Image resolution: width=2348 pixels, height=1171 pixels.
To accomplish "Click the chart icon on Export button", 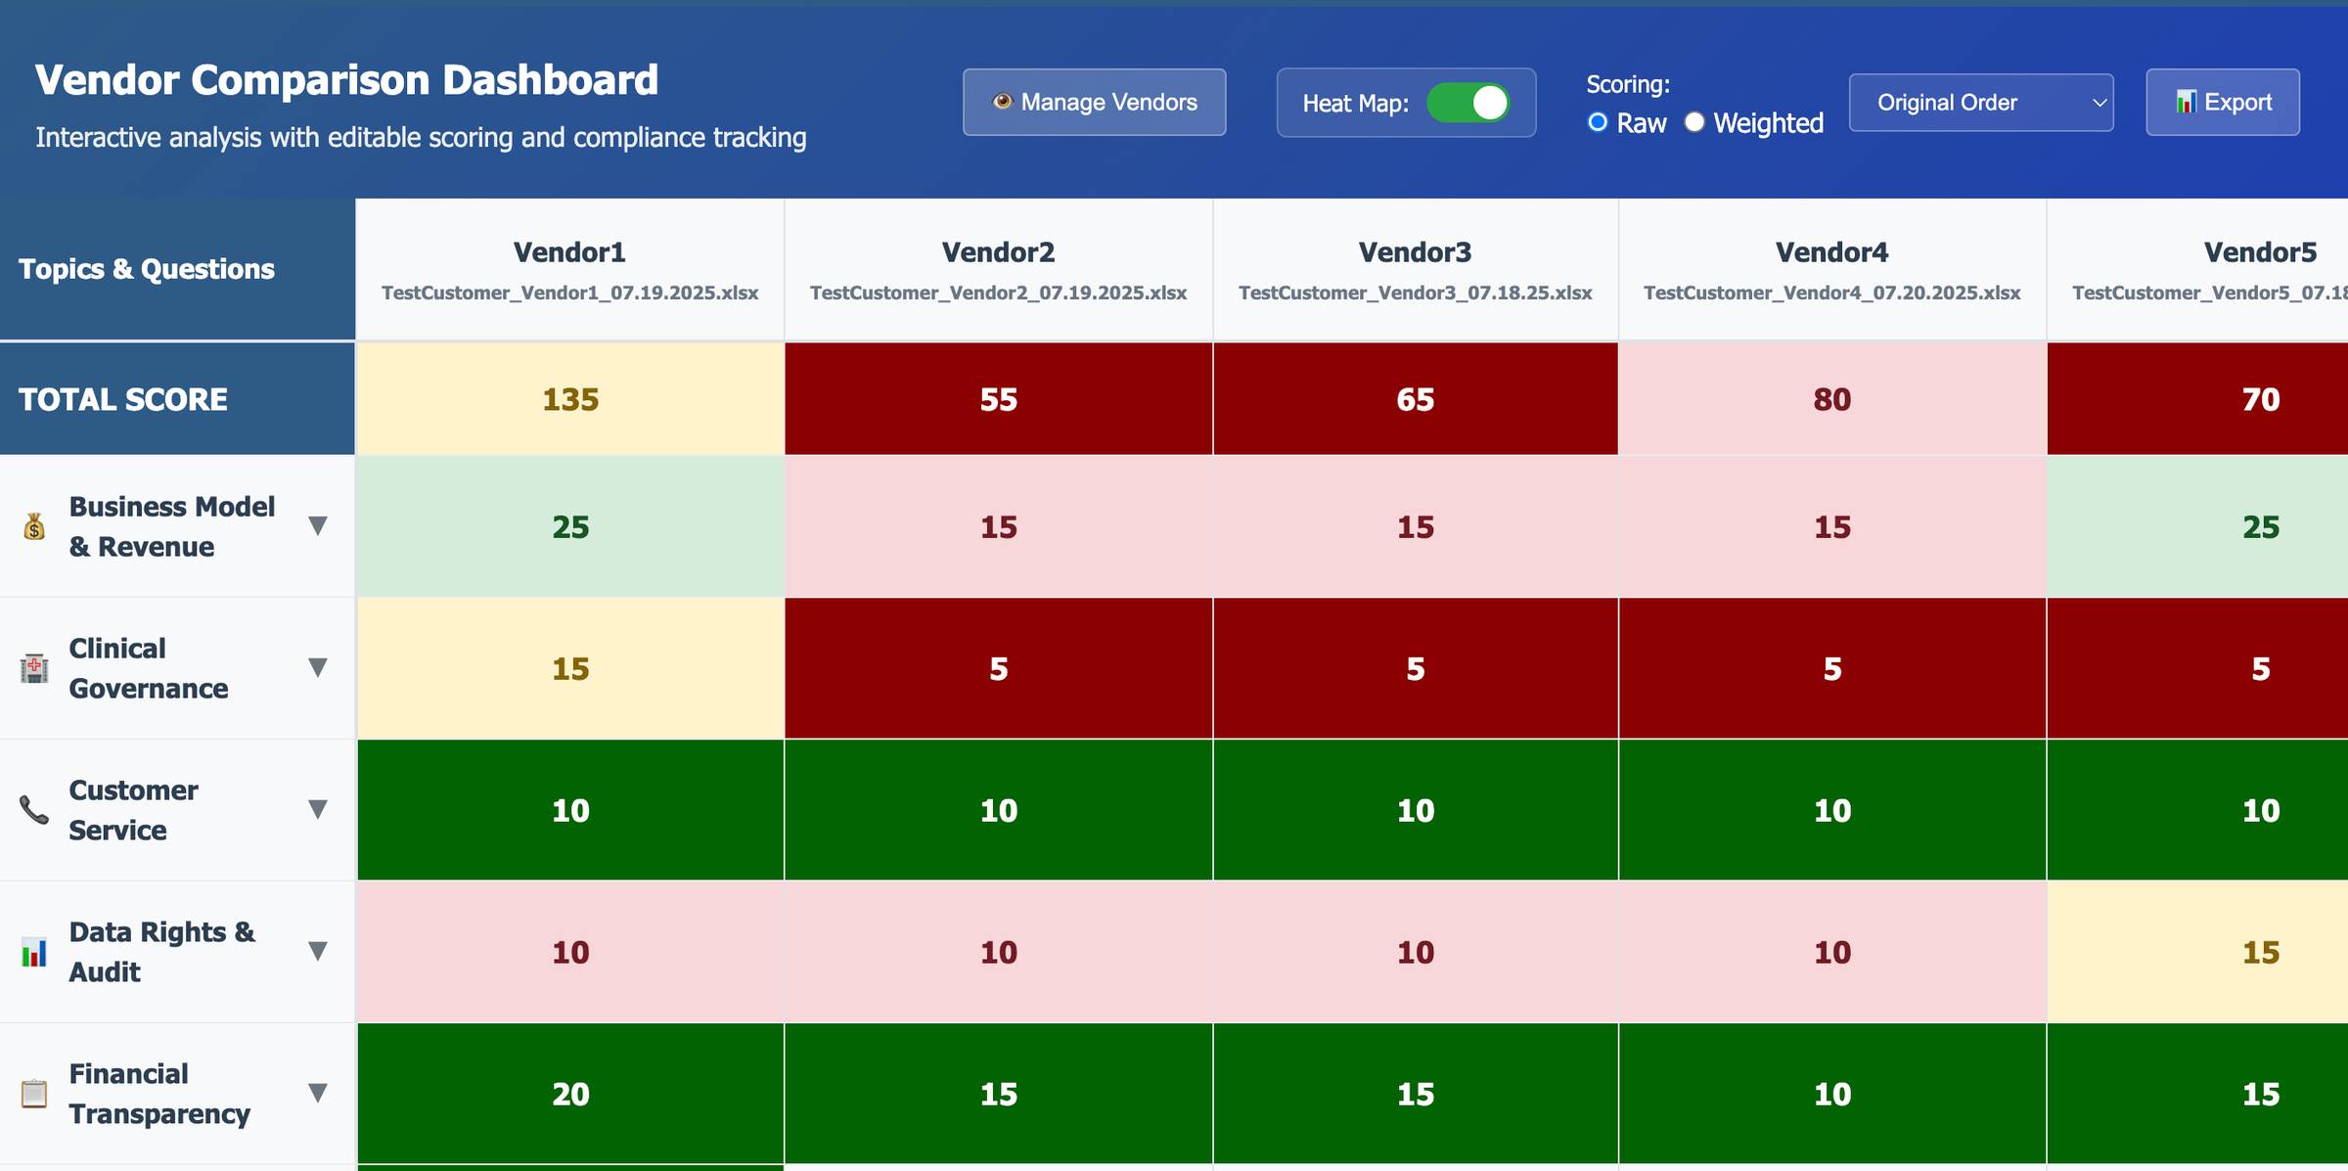I will pos(2186,102).
